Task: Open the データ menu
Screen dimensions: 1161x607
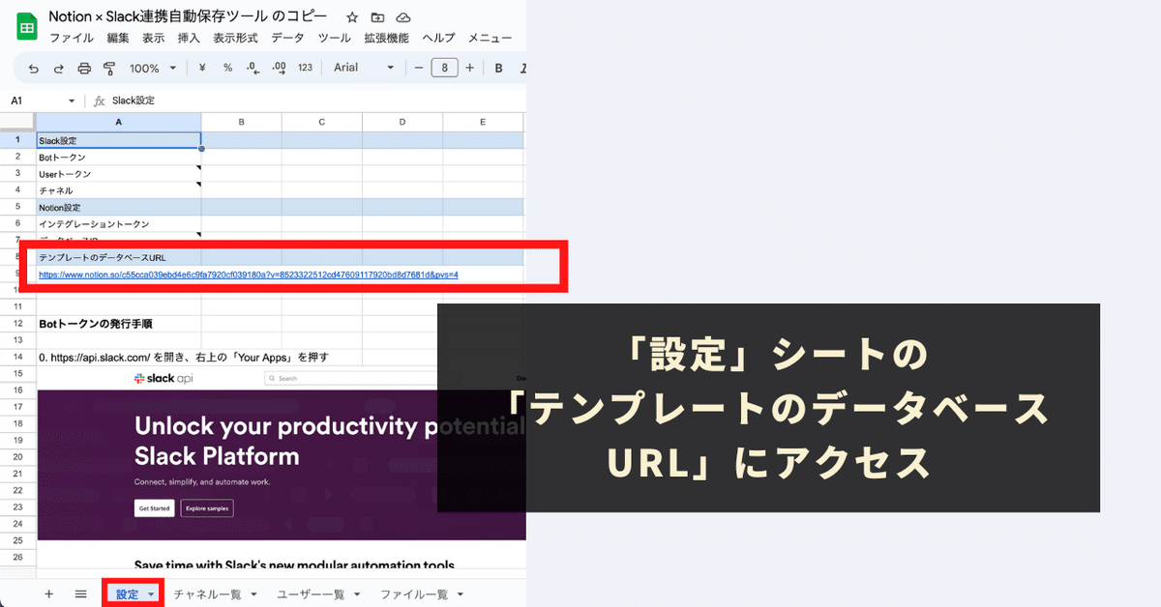Action: click(287, 38)
